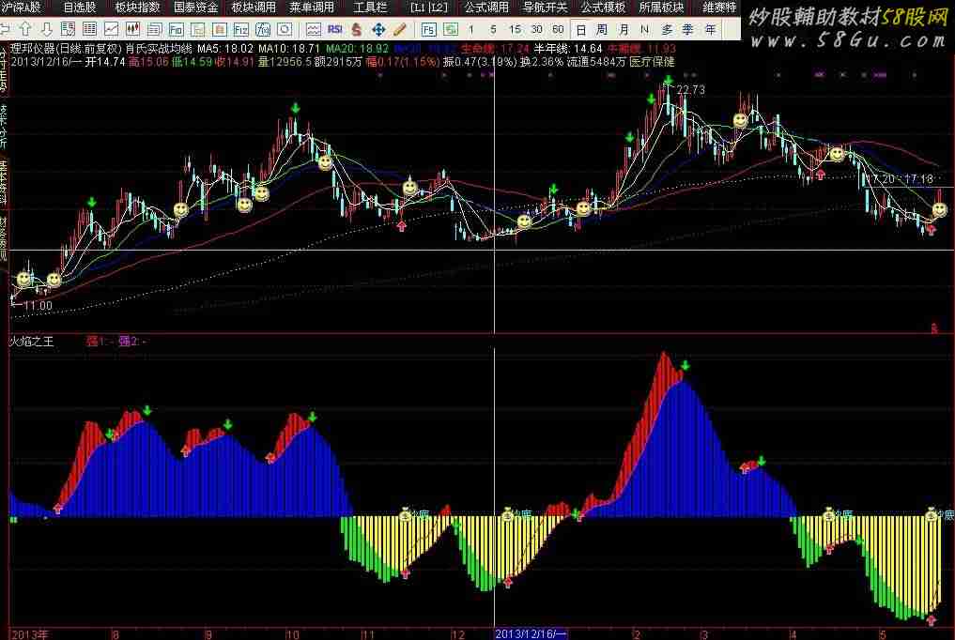Click the F12 trading icon
The image size is (955, 640).
pyautogui.click(x=241, y=28)
